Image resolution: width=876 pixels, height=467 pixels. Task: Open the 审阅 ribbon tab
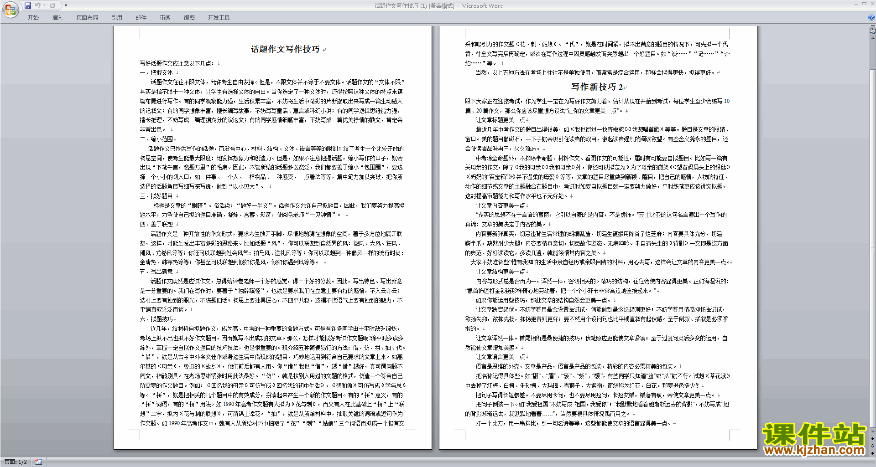[165, 18]
